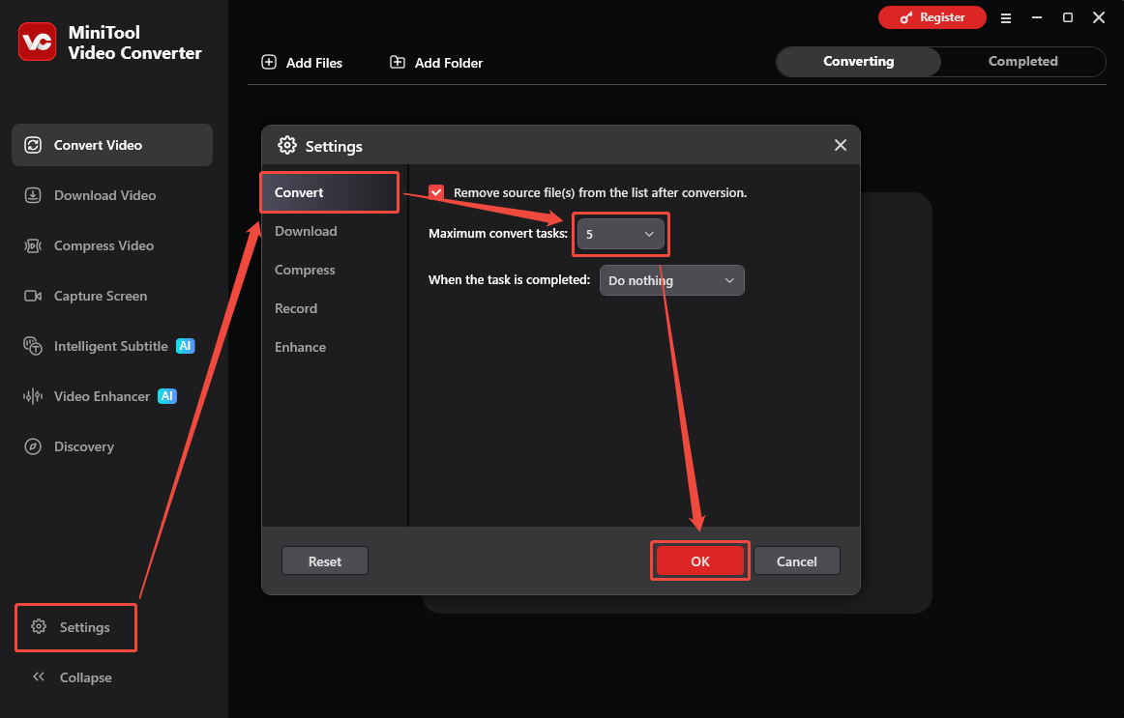Open Settings in the sidebar
The width and height of the screenshot is (1124, 718).
coord(76,627)
